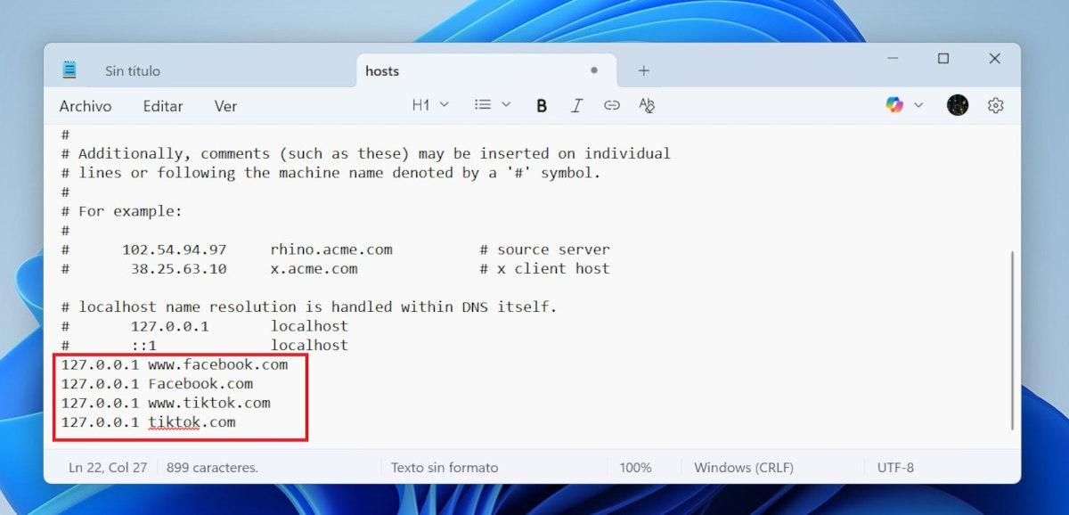Switch to the "Sin título" tab
Viewport: 1069px width, 515px height.
click(133, 71)
